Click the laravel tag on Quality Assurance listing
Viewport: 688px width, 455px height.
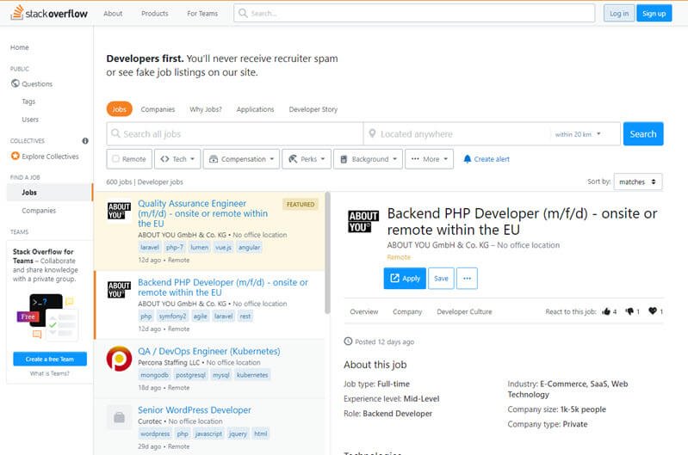[x=150, y=247]
